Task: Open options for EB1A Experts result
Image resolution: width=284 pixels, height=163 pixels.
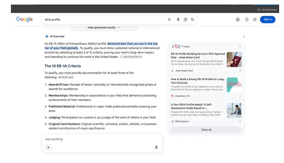Action: [x=240, y=121]
